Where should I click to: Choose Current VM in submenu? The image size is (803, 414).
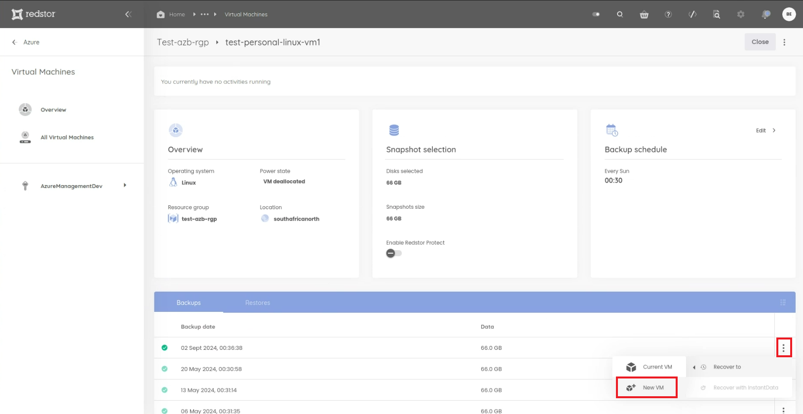[x=650, y=367]
